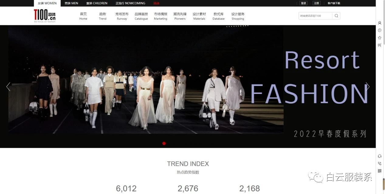Open browsing history clock icon
This screenshot has height=194, width=385.
point(380,30)
